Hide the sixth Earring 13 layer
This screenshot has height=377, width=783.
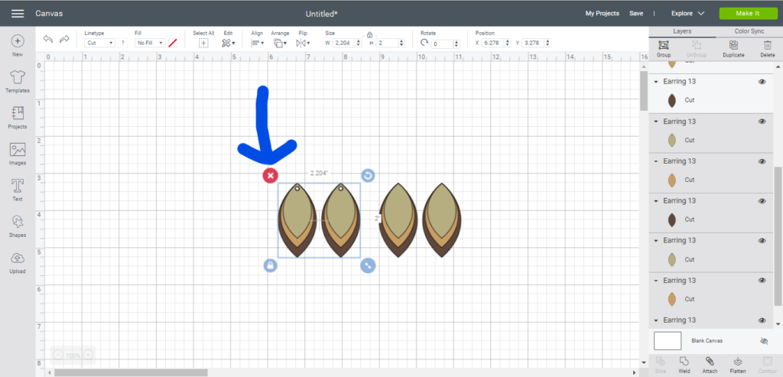coord(762,280)
